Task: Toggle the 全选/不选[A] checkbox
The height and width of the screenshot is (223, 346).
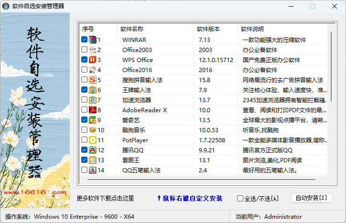Action: tap(240, 199)
